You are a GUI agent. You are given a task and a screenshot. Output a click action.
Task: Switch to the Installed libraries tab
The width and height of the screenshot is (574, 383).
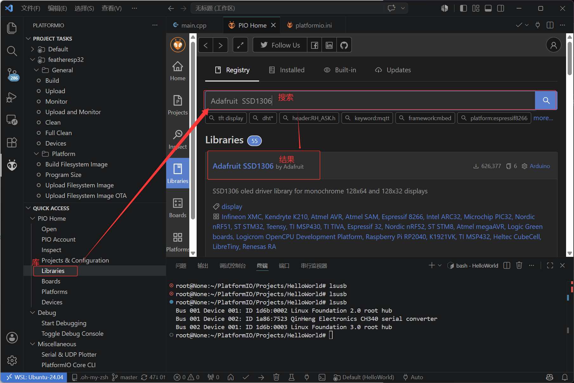pos(287,70)
